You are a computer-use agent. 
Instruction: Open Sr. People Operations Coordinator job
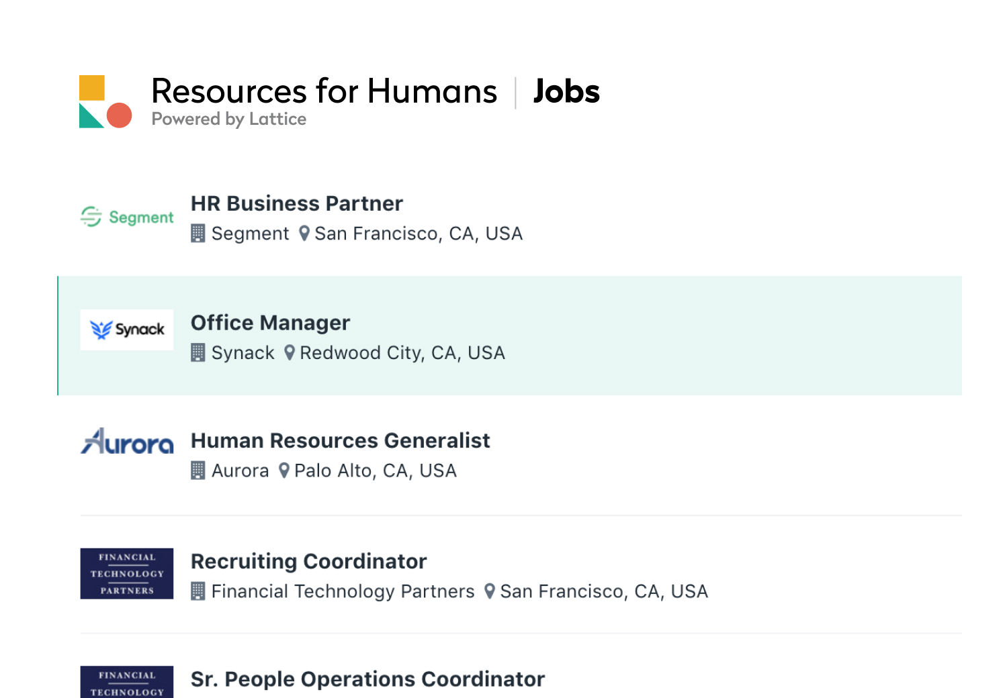pyautogui.click(x=367, y=679)
